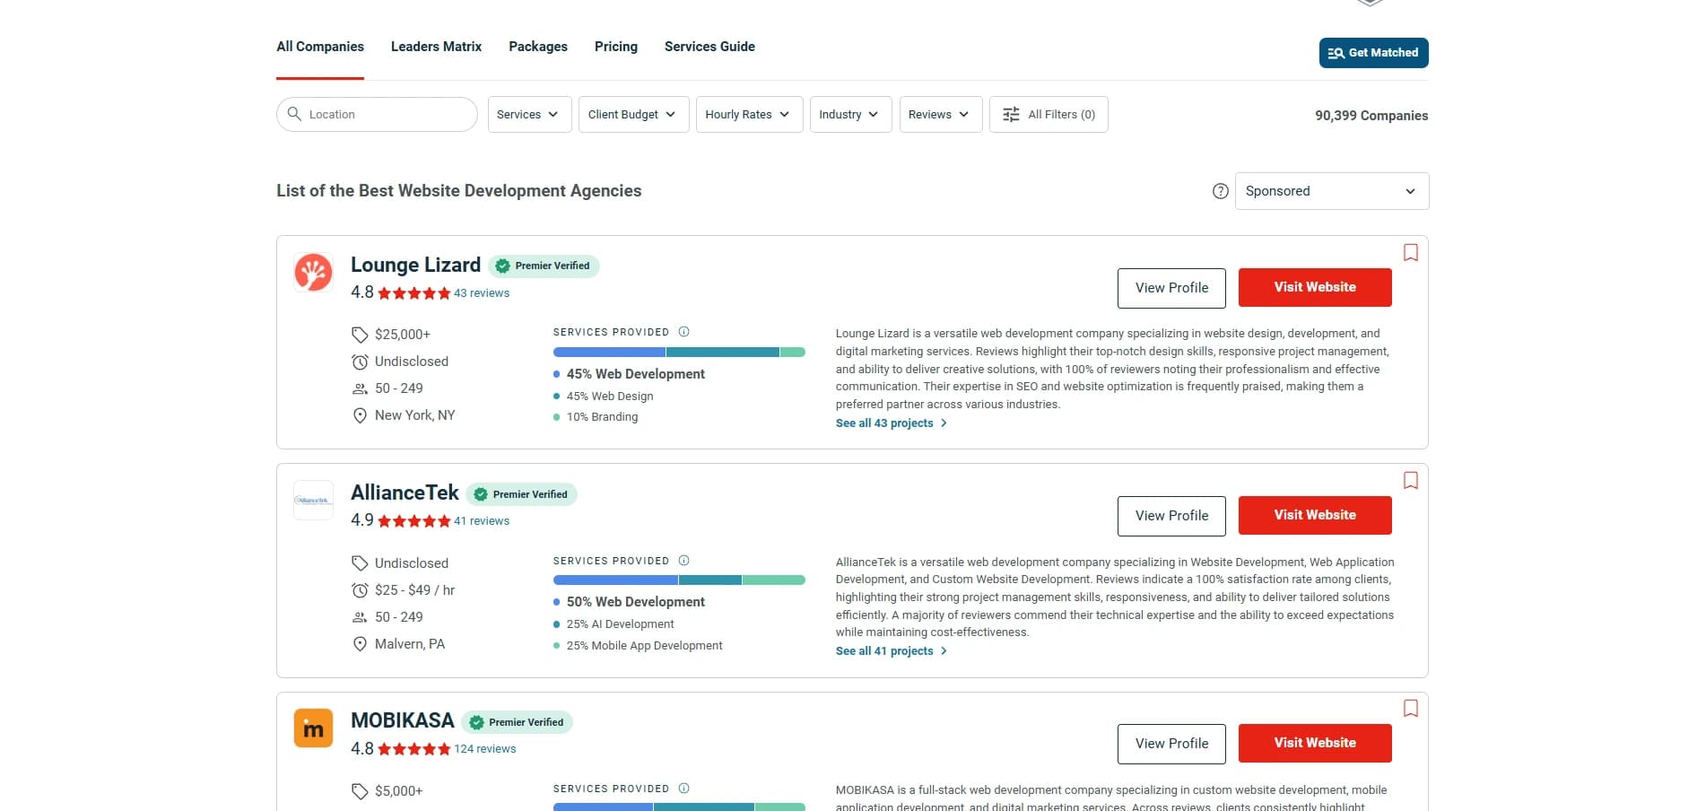Click info icon for MOBIKASA services provided
Screen dimensions: 1697x811
click(x=683, y=789)
